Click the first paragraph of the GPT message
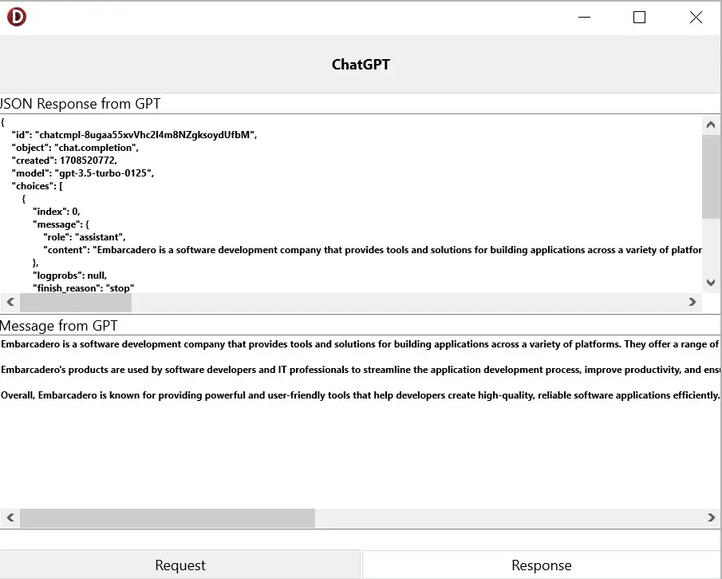 [x=359, y=344]
